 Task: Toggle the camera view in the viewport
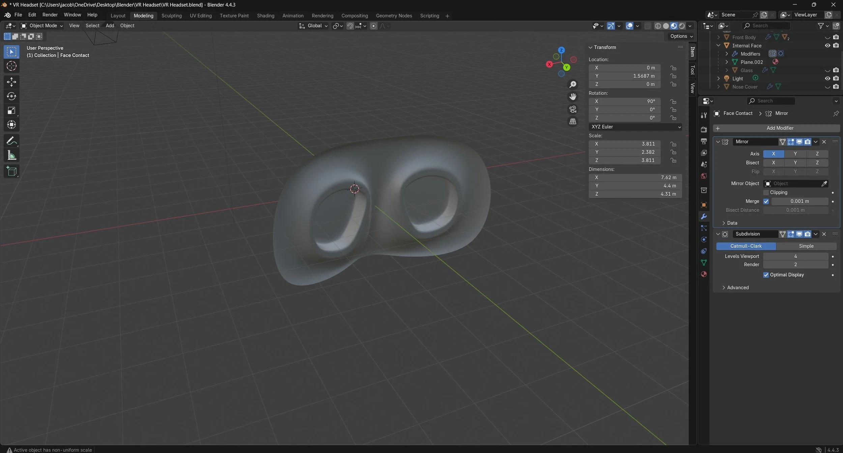click(573, 109)
